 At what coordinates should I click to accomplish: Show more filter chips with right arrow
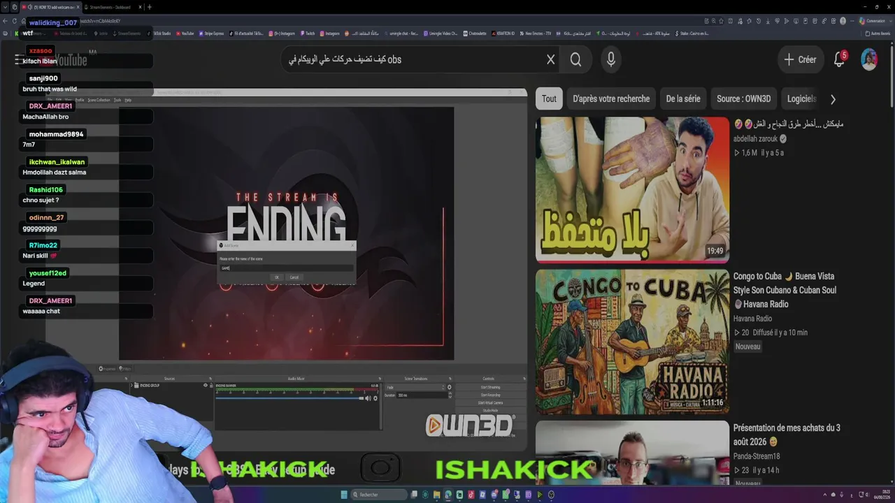833,99
